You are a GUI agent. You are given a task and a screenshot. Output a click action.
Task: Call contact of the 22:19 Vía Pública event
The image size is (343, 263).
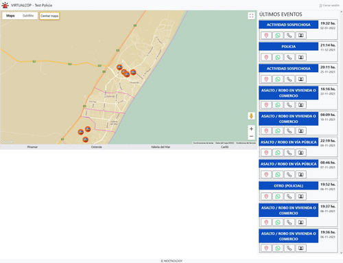click(289, 152)
